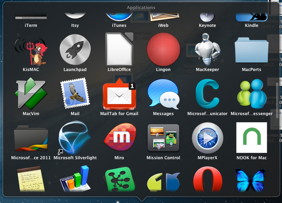Open MPlayerX media player
This screenshot has width=282, height=203.
pos(208,138)
